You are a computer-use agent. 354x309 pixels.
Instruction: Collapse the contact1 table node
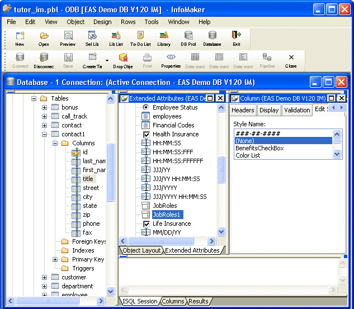tap(45, 134)
